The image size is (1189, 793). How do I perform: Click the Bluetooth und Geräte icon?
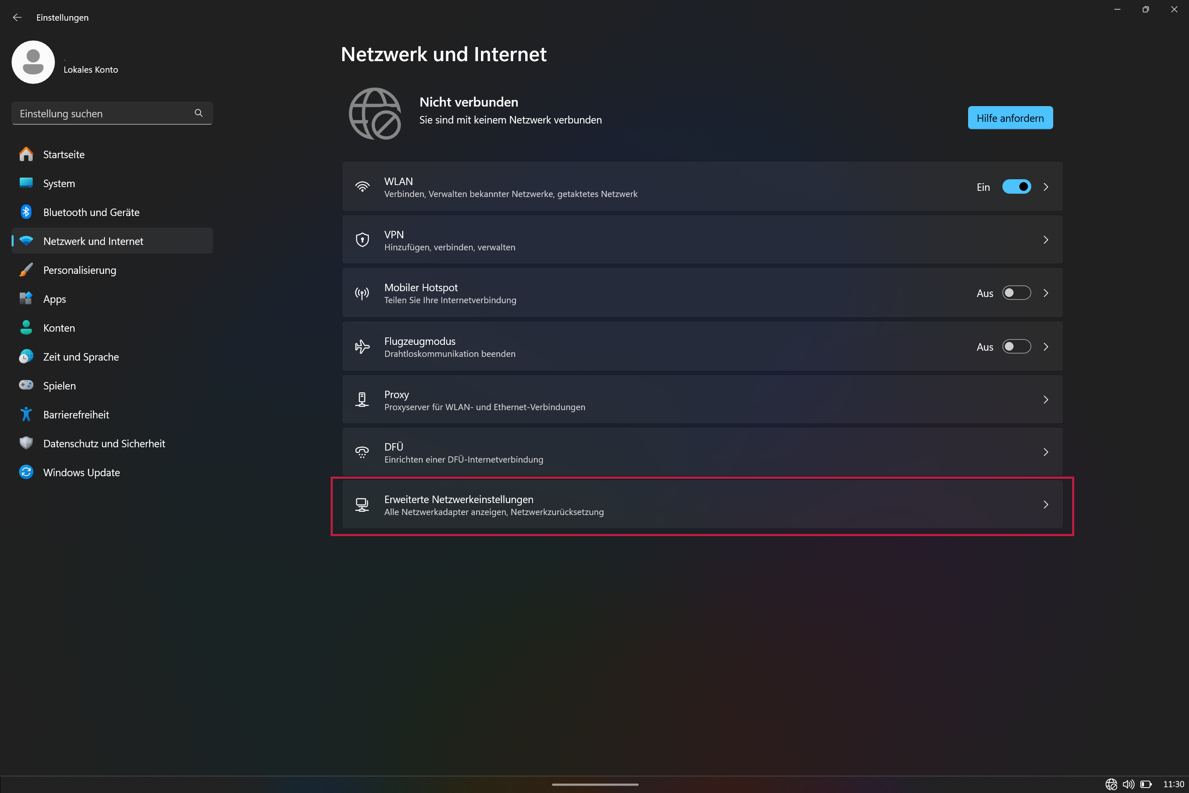(x=26, y=212)
